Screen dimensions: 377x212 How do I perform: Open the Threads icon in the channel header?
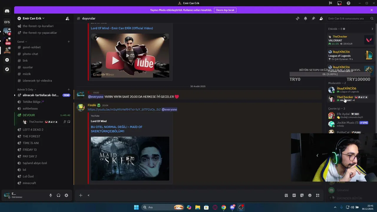tap(297, 18)
